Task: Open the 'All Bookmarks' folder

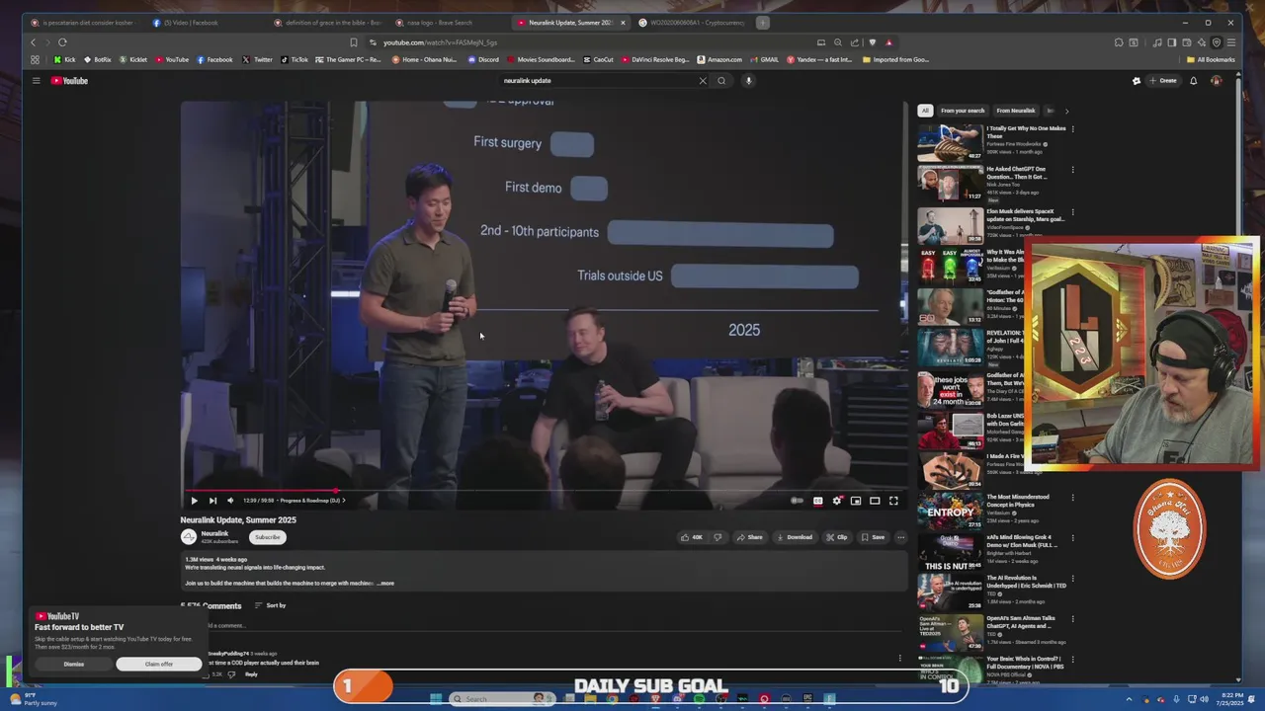Action: click(x=1211, y=59)
